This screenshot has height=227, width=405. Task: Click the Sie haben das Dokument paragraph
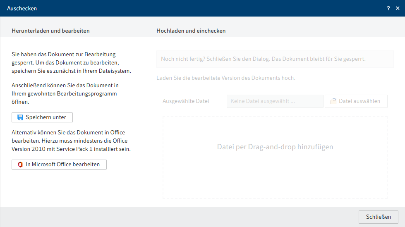pyautogui.click(x=71, y=62)
